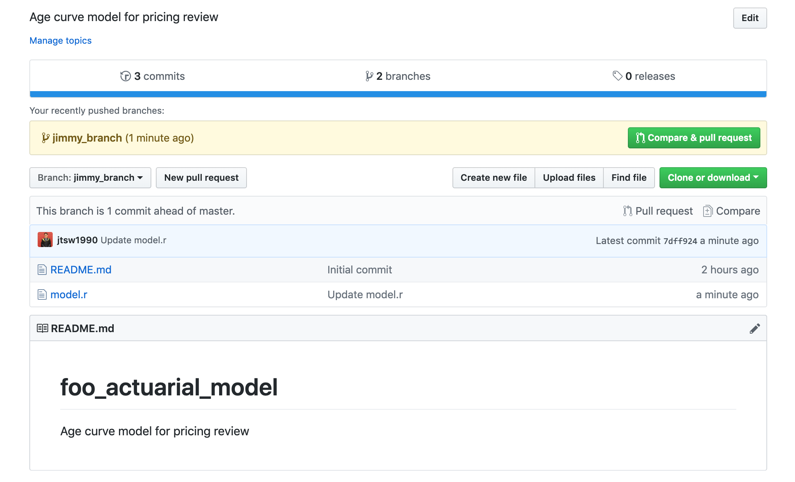Click the Edit description button
This screenshot has width=795, height=482.
(x=749, y=18)
